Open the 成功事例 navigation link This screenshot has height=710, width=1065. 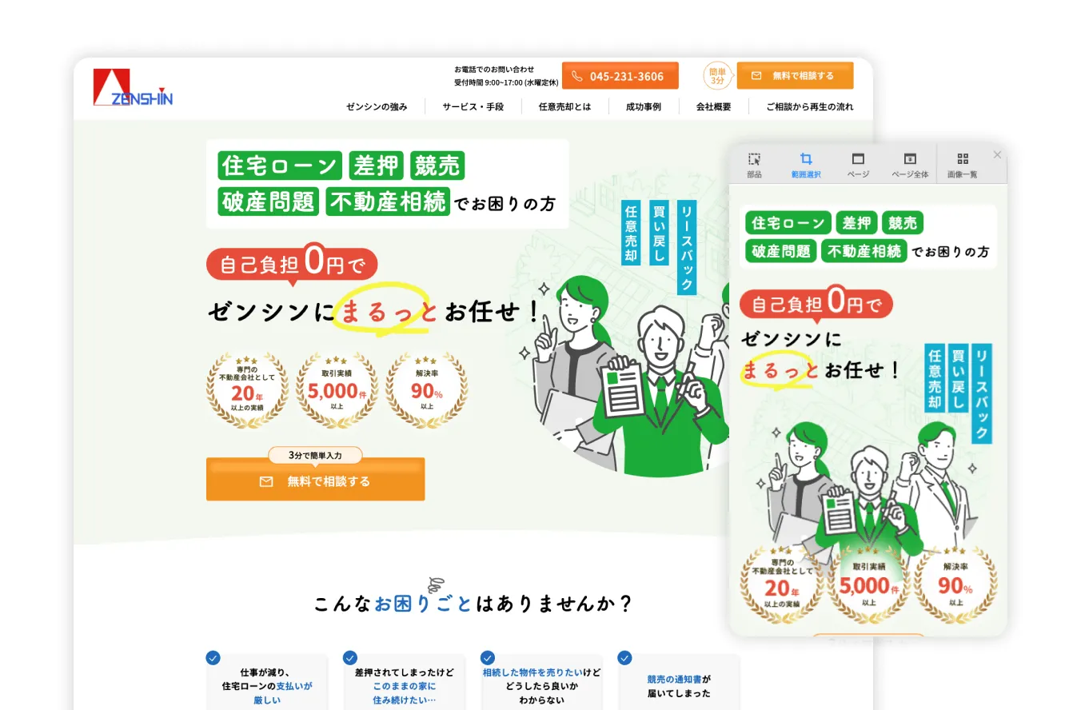pyautogui.click(x=644, y=106)
